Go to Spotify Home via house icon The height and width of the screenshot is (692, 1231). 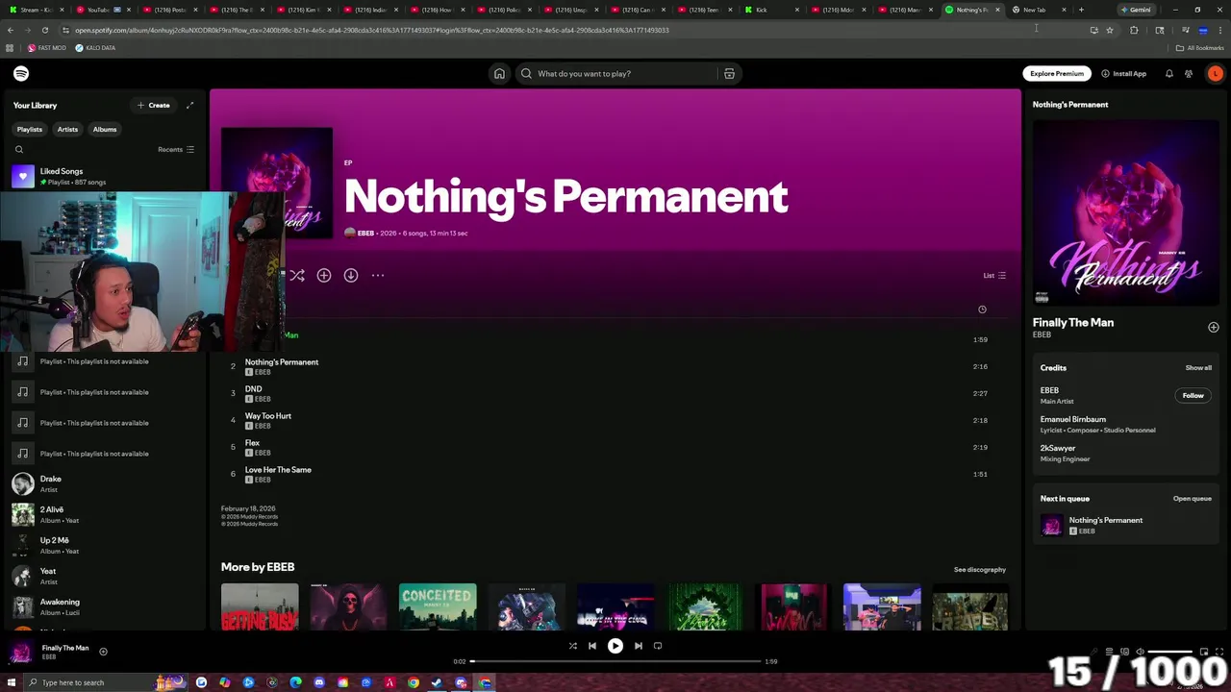[x=499, y=73]
